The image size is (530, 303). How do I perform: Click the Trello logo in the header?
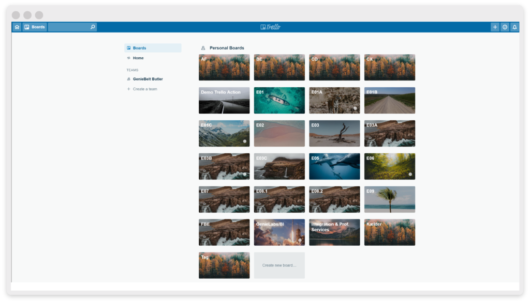(x=270, y=26)
